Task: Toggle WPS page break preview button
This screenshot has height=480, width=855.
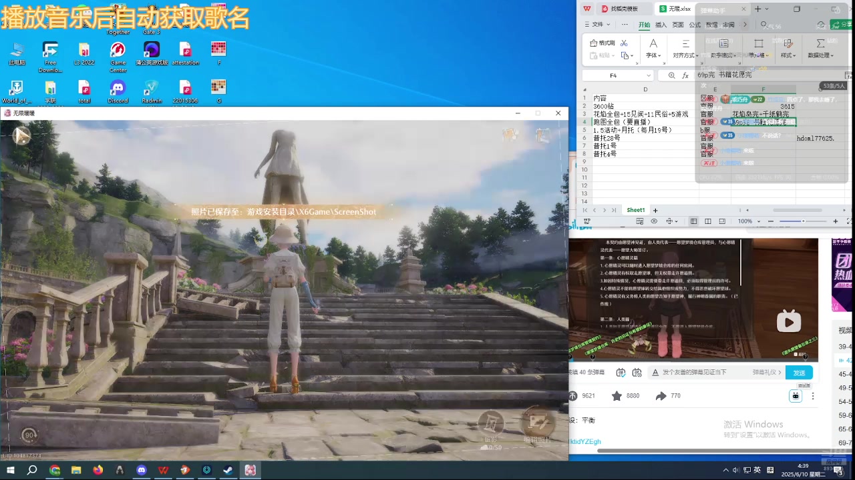Action: tap(722, 221)
